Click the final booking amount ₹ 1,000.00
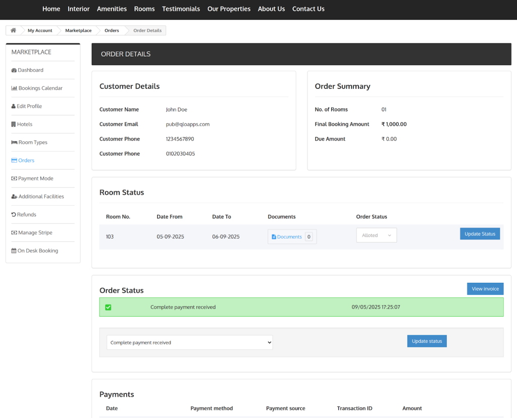 tap(394, 124)
